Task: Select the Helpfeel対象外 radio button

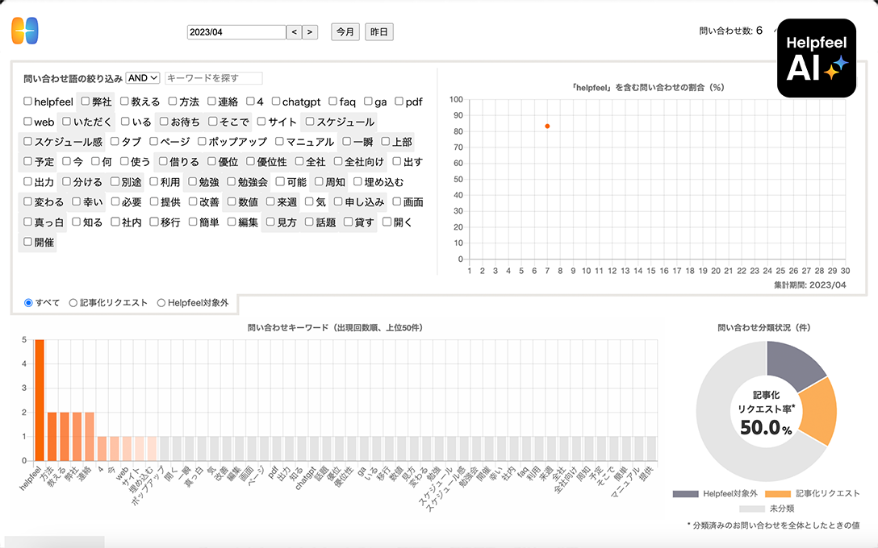Action: [x=161, y=302]
